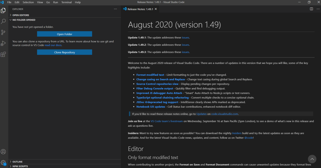321x168 pixels.
Task: Go to 'Format modified text' highlight
Action: (x=150, y=75)
